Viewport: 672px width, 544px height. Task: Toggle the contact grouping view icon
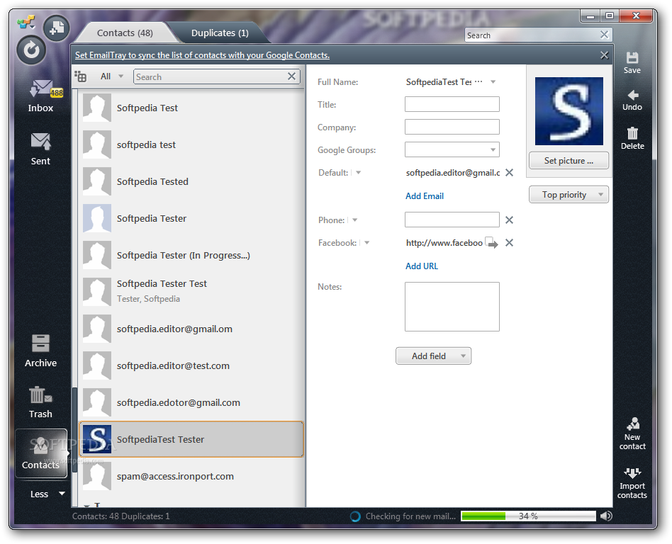pyautogui.click(x=81, y=76)
